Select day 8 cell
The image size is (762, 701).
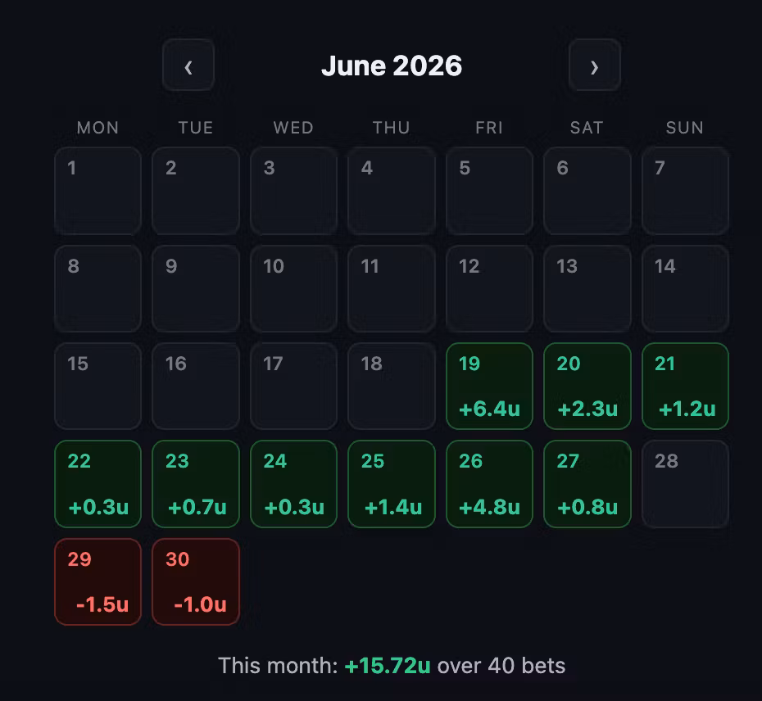98,288
